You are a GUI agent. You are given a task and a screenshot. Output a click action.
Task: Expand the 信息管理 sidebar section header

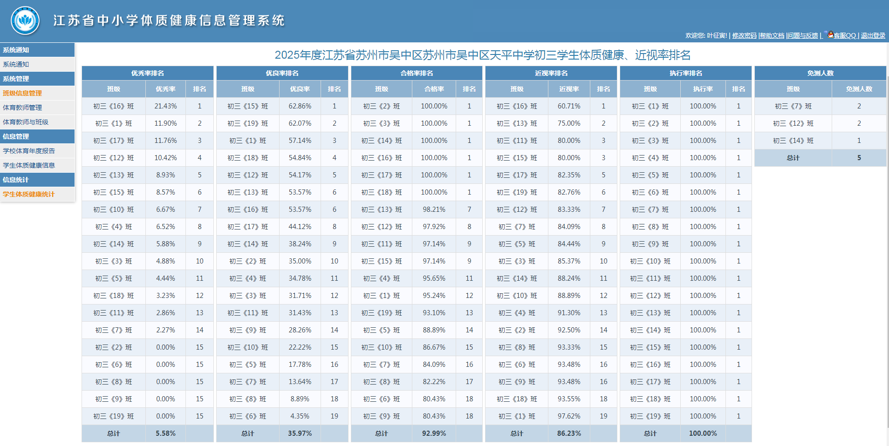point(37,136)
